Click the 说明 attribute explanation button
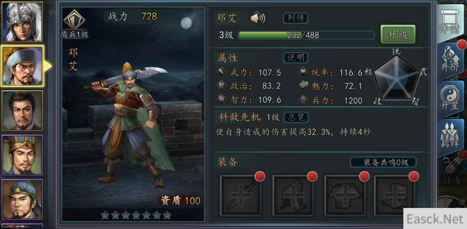467x229 pixels. pyautogui.click(x=296, y=58)
